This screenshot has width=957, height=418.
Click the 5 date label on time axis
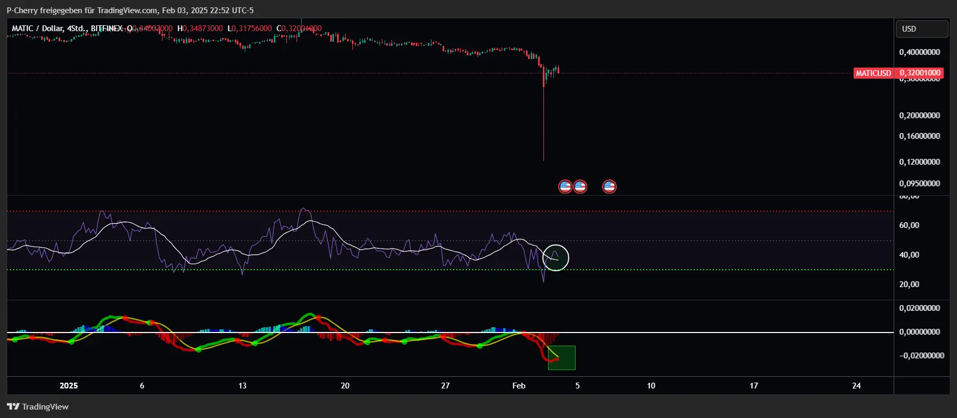pos(577,386)
